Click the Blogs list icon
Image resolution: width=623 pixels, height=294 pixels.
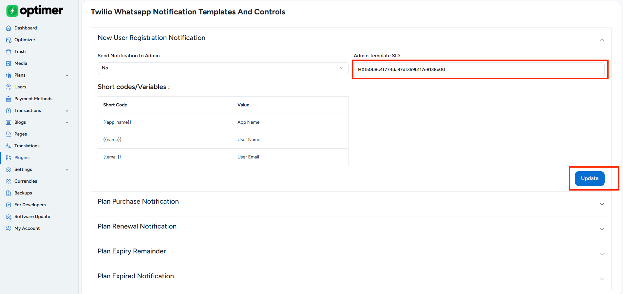tap(9, 122)
